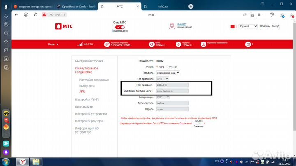Open the extensions puzzle icon in toolbar
The image size is (296, 166).
click(272, 15)
